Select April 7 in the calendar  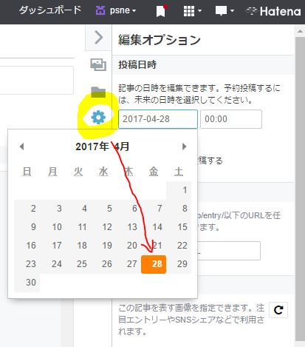(x=154, y=209)
